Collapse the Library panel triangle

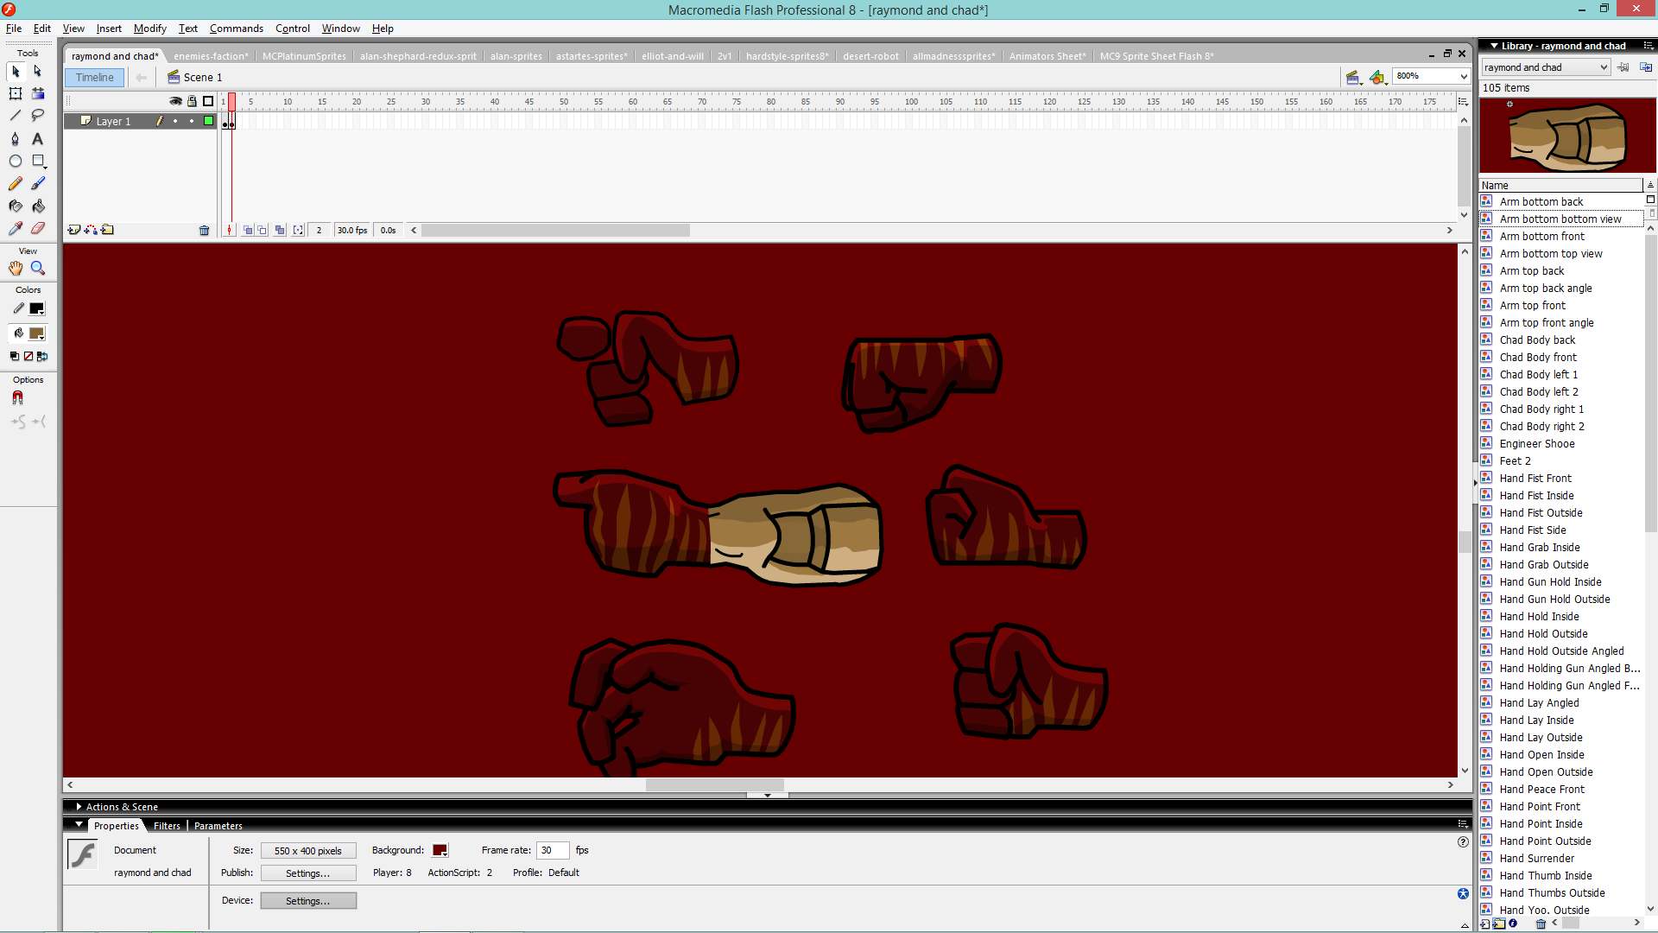point(1494,46)
